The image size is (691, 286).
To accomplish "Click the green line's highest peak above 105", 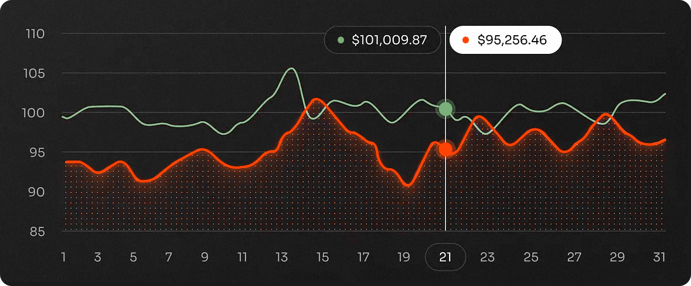I will click(x=291, y=69).
